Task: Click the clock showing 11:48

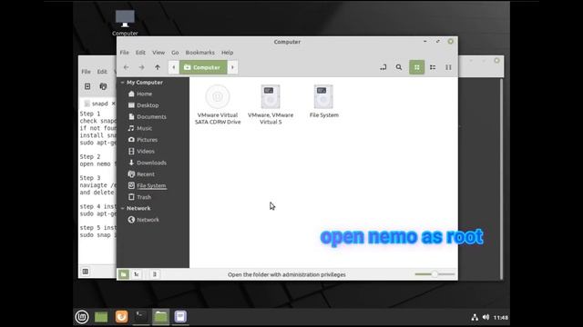Action: coord(501,318)
